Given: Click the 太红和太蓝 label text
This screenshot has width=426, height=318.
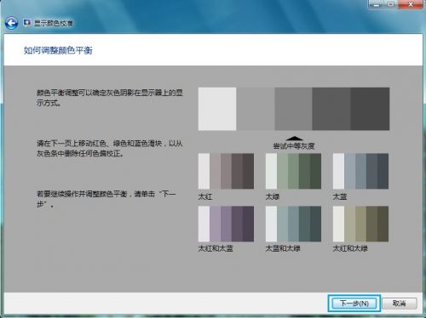Looking at the screenshot, I should [x=216, y=248].
